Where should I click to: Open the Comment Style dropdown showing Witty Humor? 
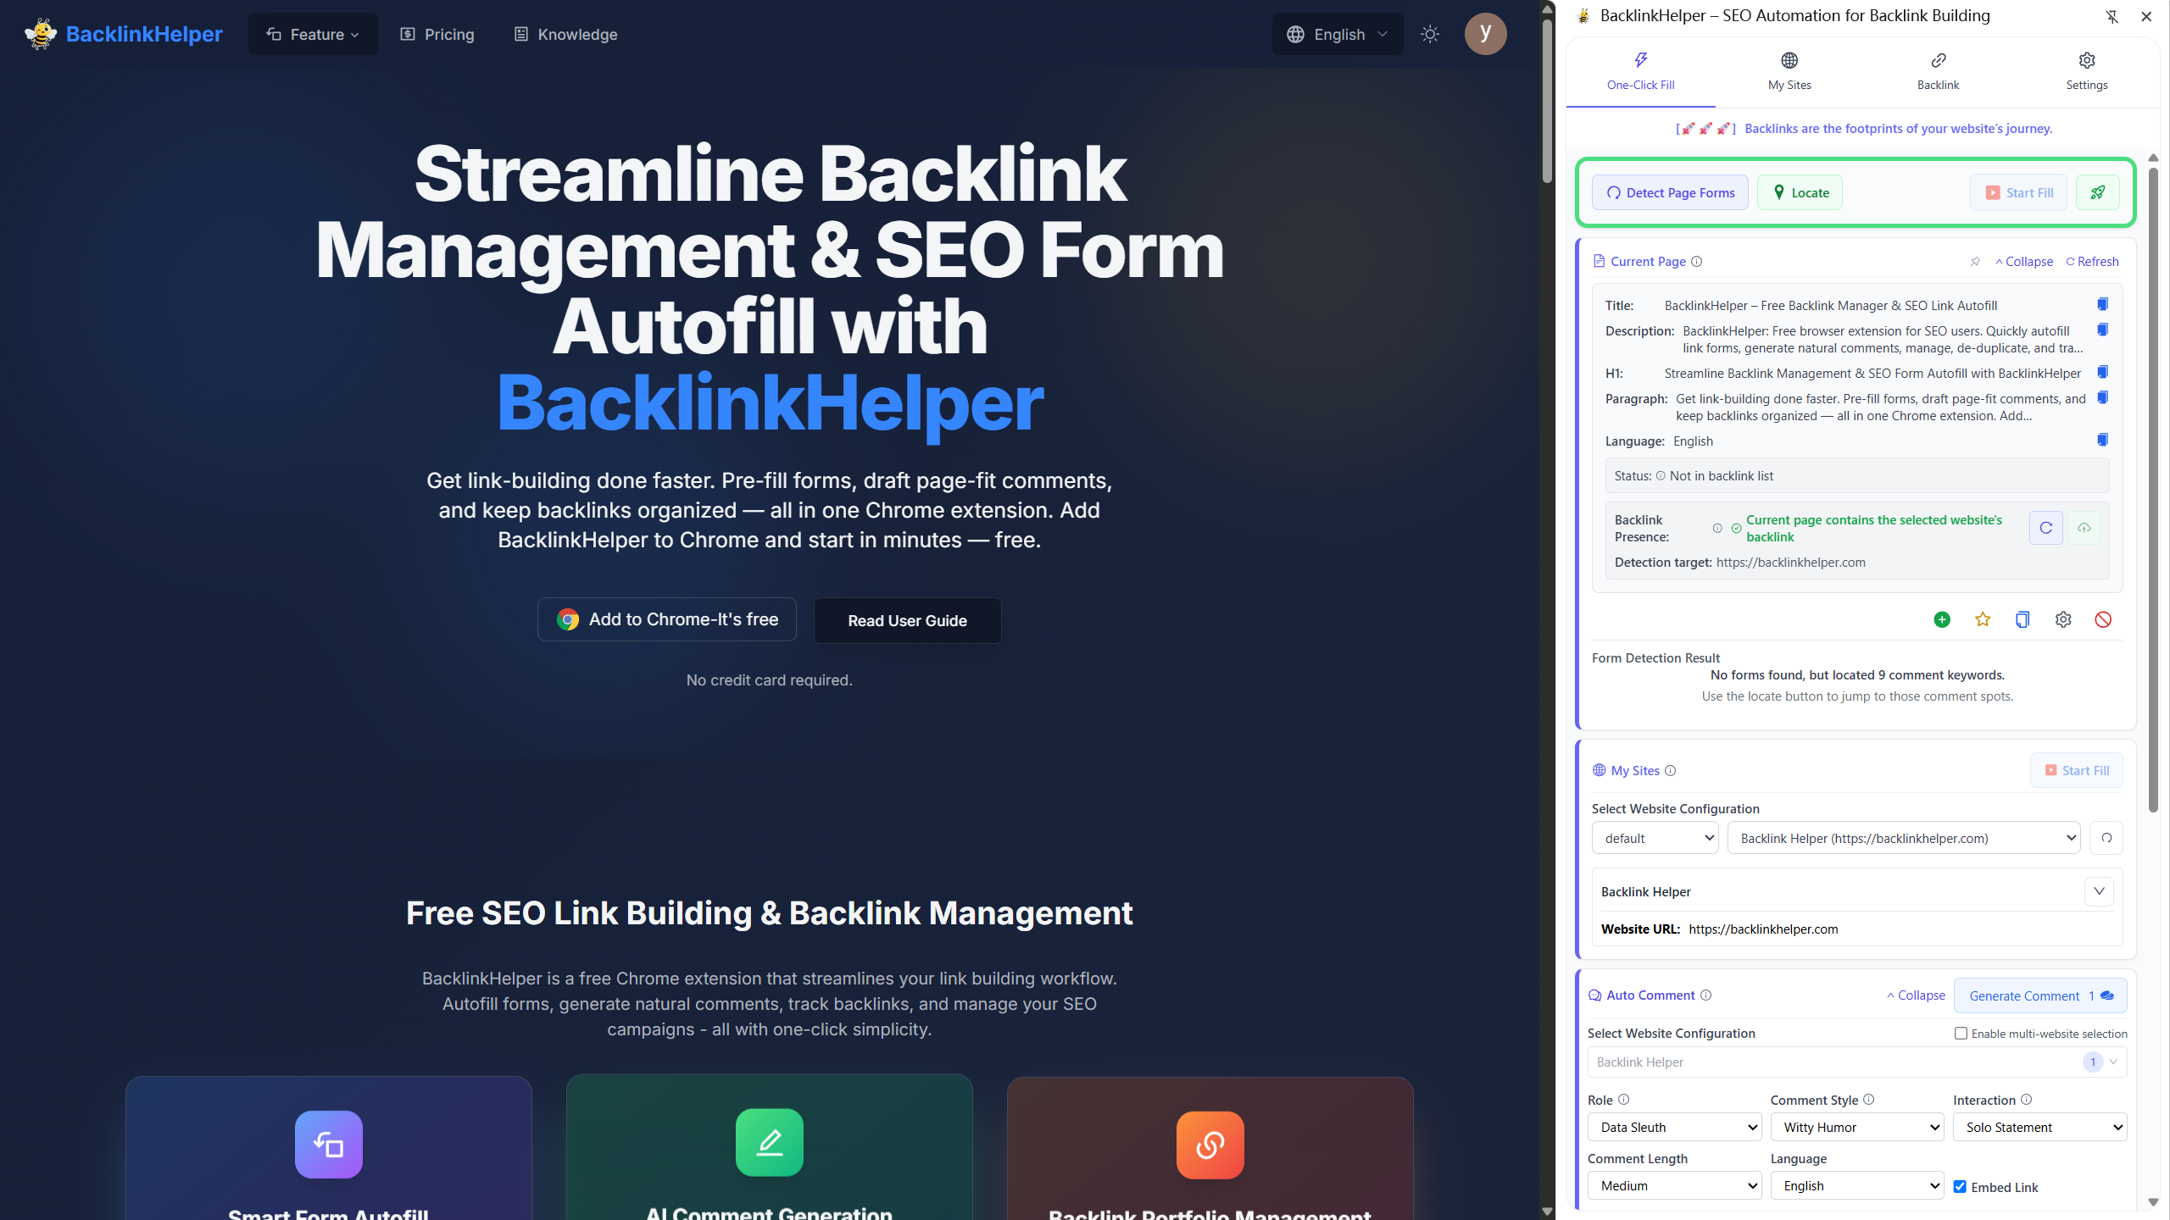(1858, 1127)
